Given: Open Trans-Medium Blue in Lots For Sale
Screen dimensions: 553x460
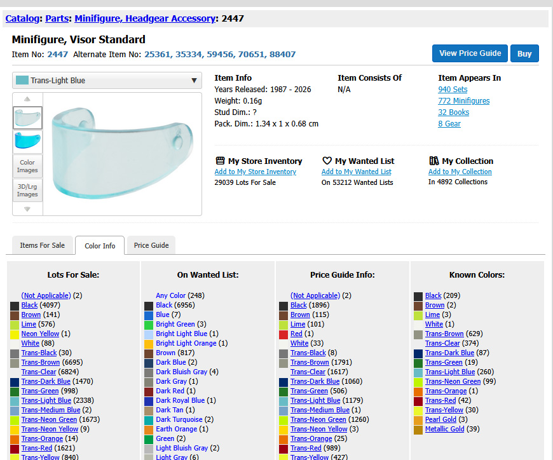Looking at the screenshot, I should tap(51, 410).
